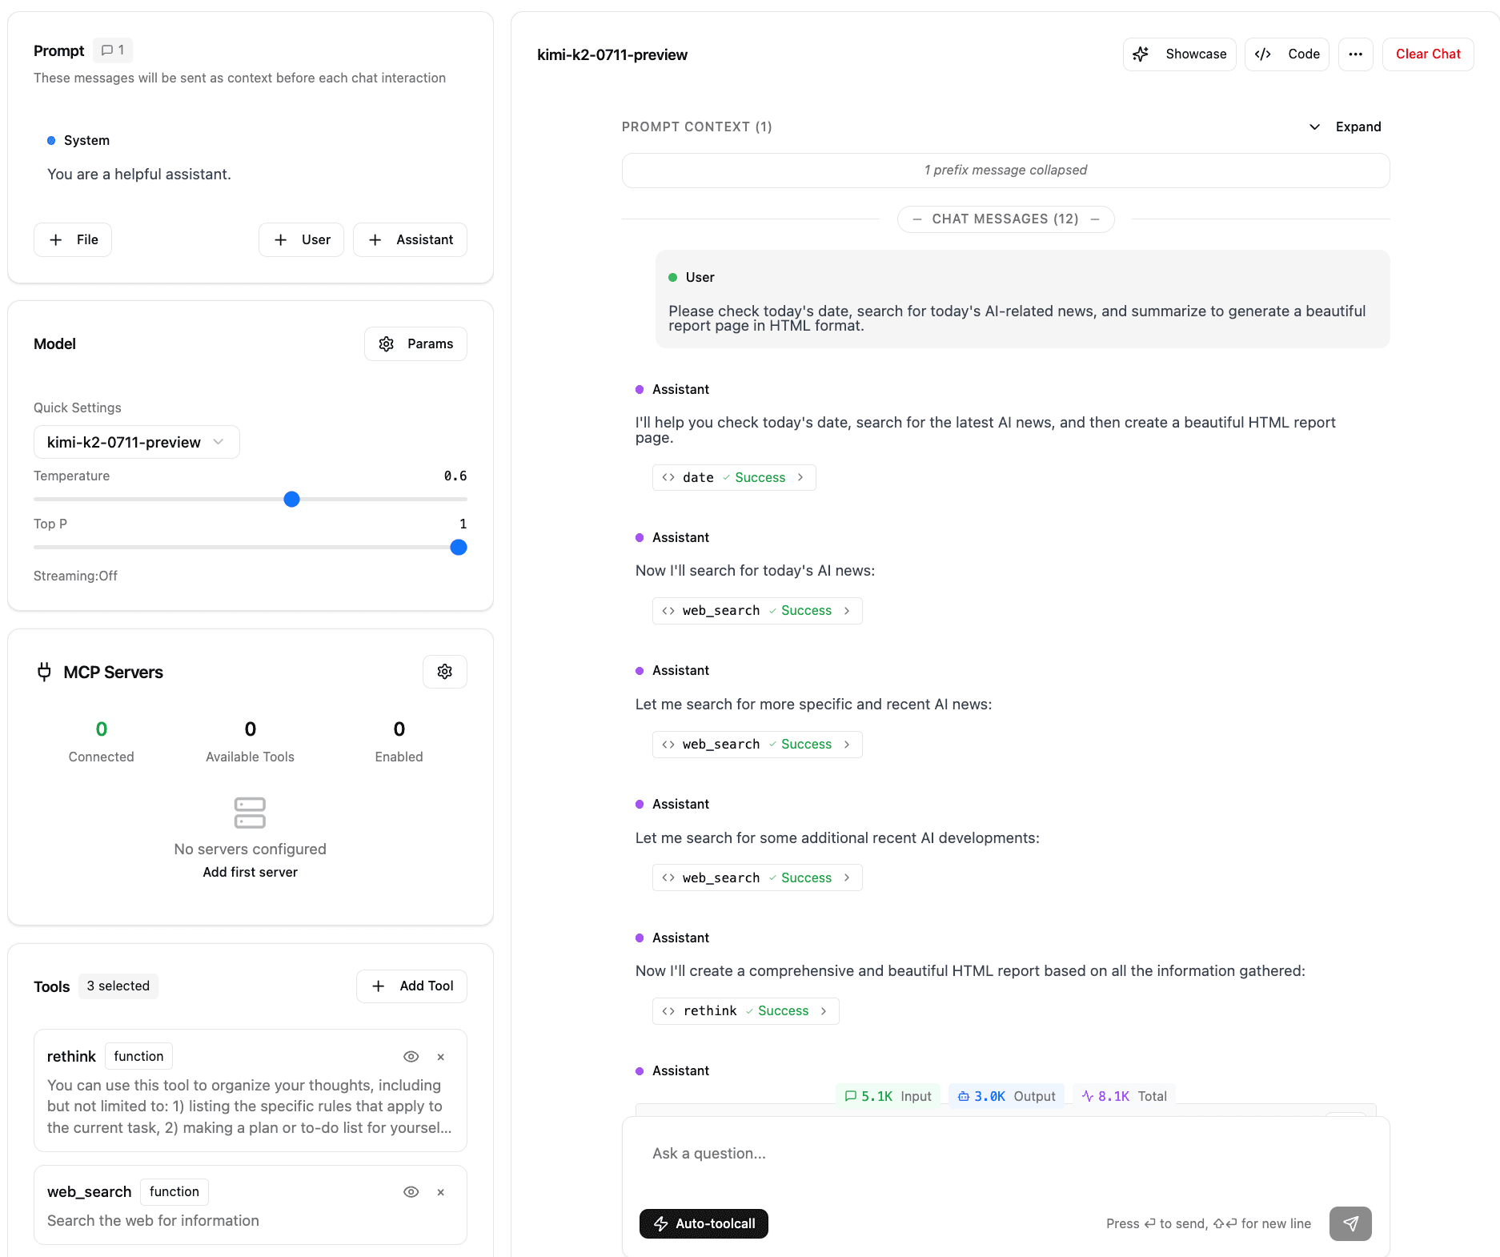The height and width of the screenshot is (1257, 1500).
Task: Toggle the Auto-toolcall button
Action: click(704, 1223)
